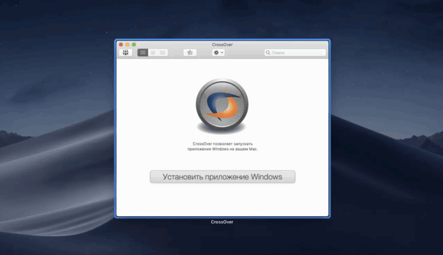Click Установить приложение Windows button
Screen dimensions: 443x255
pos(223,177)
